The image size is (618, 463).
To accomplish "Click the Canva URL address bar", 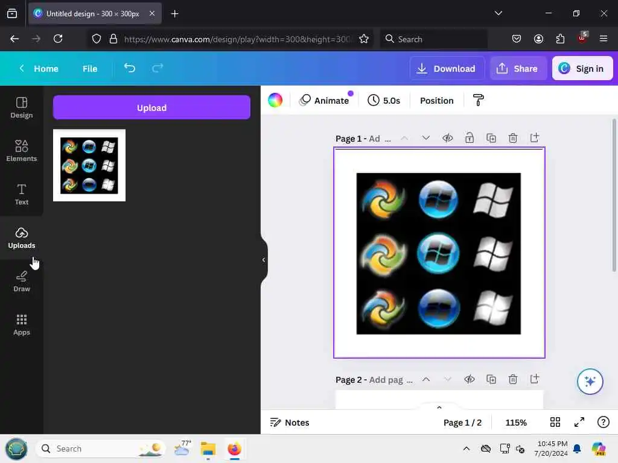I will [237, 39].
